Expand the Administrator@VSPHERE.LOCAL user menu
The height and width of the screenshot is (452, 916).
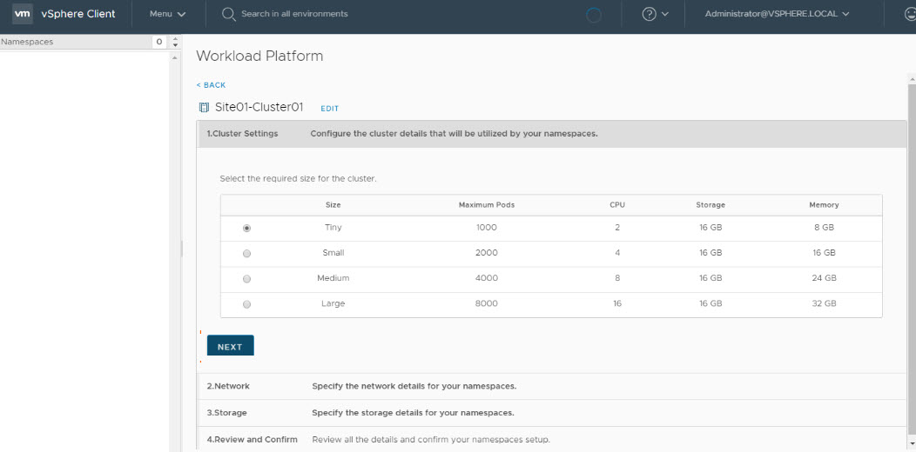pyautogui.click(x=777, y=14)
